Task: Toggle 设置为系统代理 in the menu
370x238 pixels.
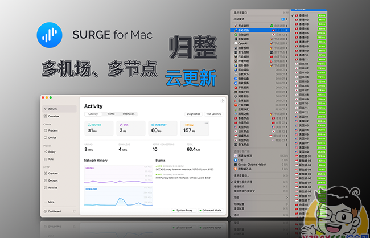Action: point(260,182)
